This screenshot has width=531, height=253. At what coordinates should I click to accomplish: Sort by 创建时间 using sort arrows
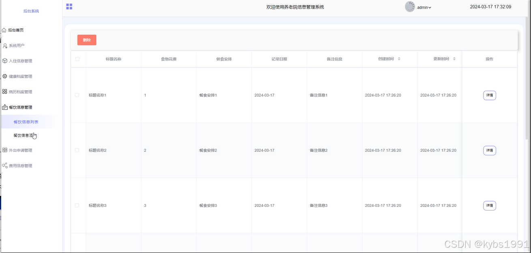click(399, 59)
